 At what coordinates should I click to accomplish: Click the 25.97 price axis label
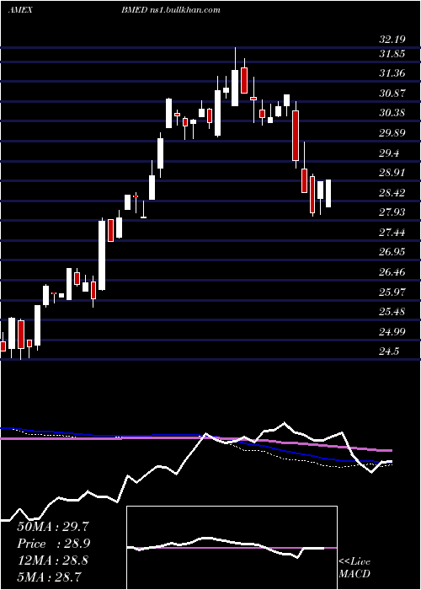pos(392,292)
